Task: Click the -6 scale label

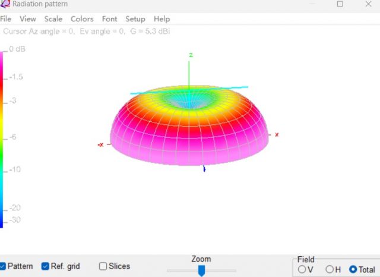Action: (x=13, y=137)
